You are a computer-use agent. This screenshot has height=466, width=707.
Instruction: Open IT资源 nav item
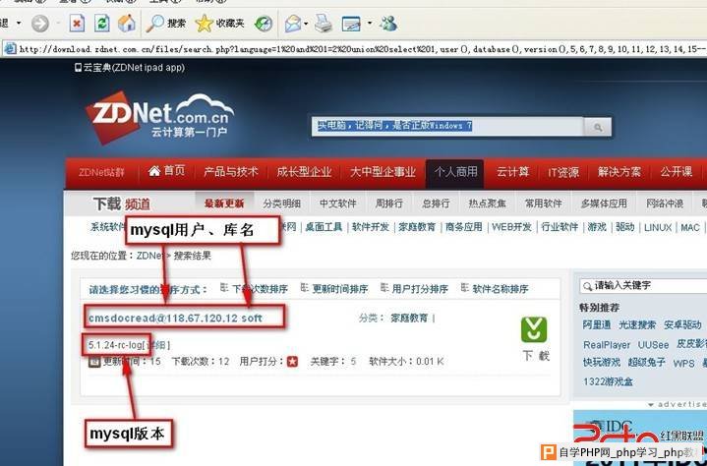coord(563,172)
